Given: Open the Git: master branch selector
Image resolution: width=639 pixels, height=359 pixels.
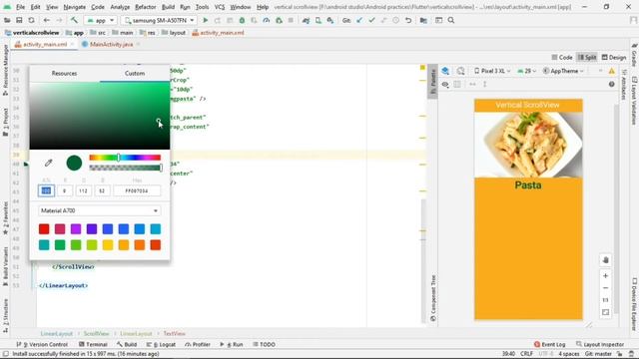Looking at the screenshot, I should pyautogui.click(x=598, y=354).
